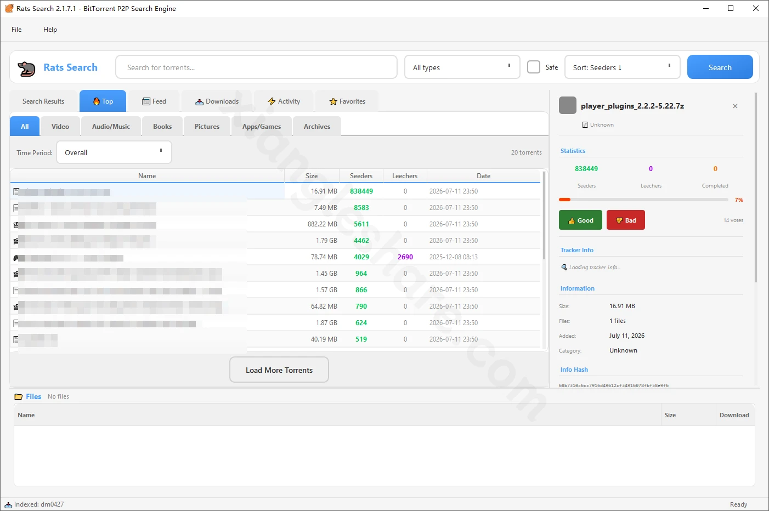Click the Rats Search title link
This screenshot has height=511, width=769.
[70, 67]
